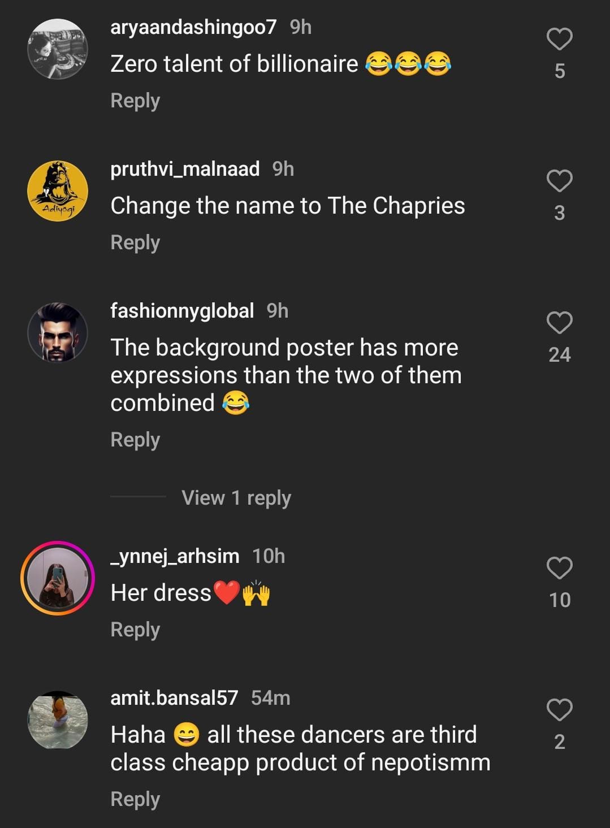Reply to the background poster comment
This screenshot has height=828, width=610.
135,440
